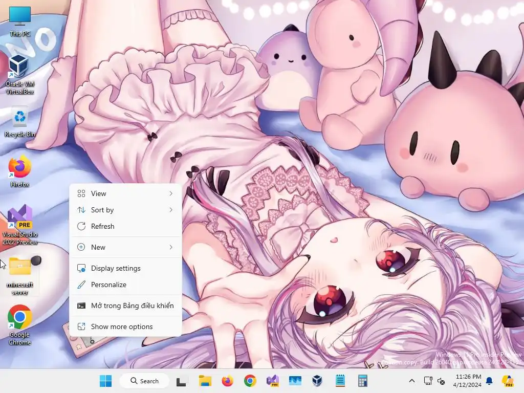Click the taskbar Search box
The width and height of the screenshot is (524, 393).
(x=144, y=381)
